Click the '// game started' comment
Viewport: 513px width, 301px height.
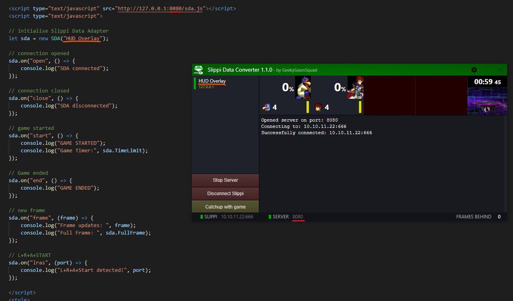31,128
